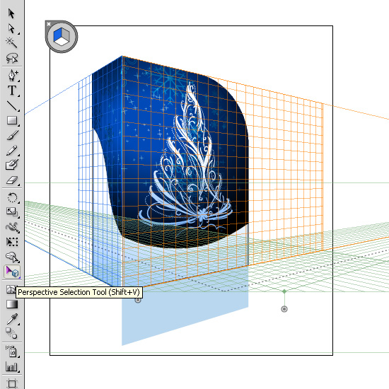Select the Blend tool
Viewport: 389px width, 389px height.
(x=11, y=333)
